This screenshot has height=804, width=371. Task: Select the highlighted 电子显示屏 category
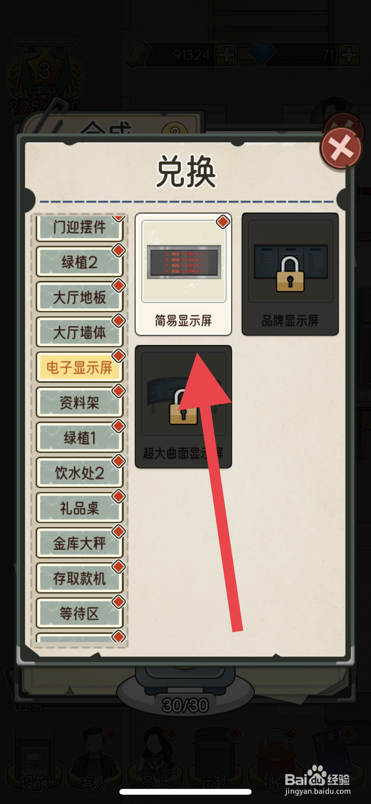click(x=80, y=367)
